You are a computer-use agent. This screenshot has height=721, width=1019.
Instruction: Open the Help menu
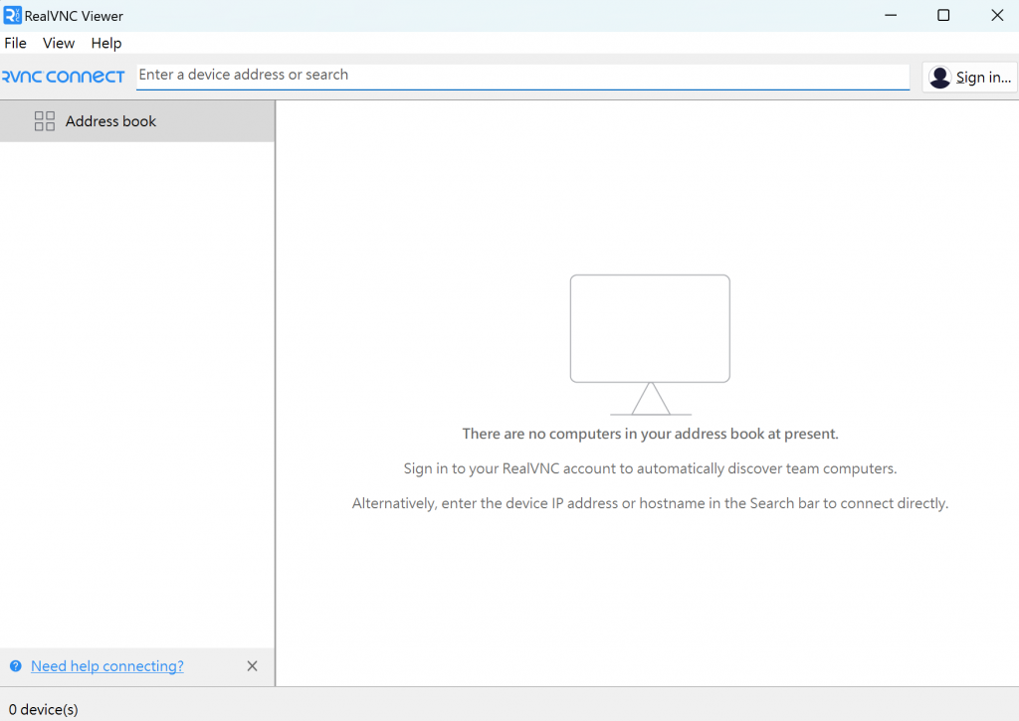coord(105,43)
